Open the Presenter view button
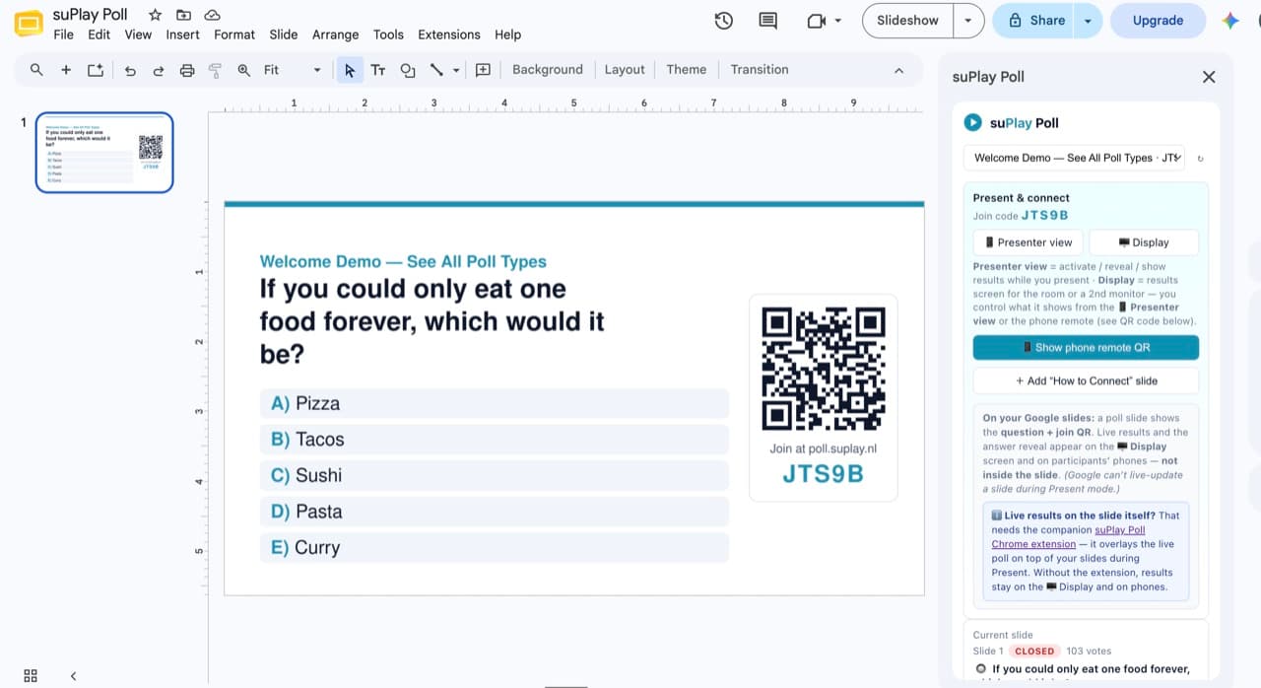Image resolution: width=1261 pixels, height=688 pixels. pyautogui.click(x=1028, y=242)
